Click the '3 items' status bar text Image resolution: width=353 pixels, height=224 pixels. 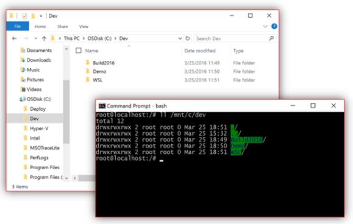tap(20, 187)
